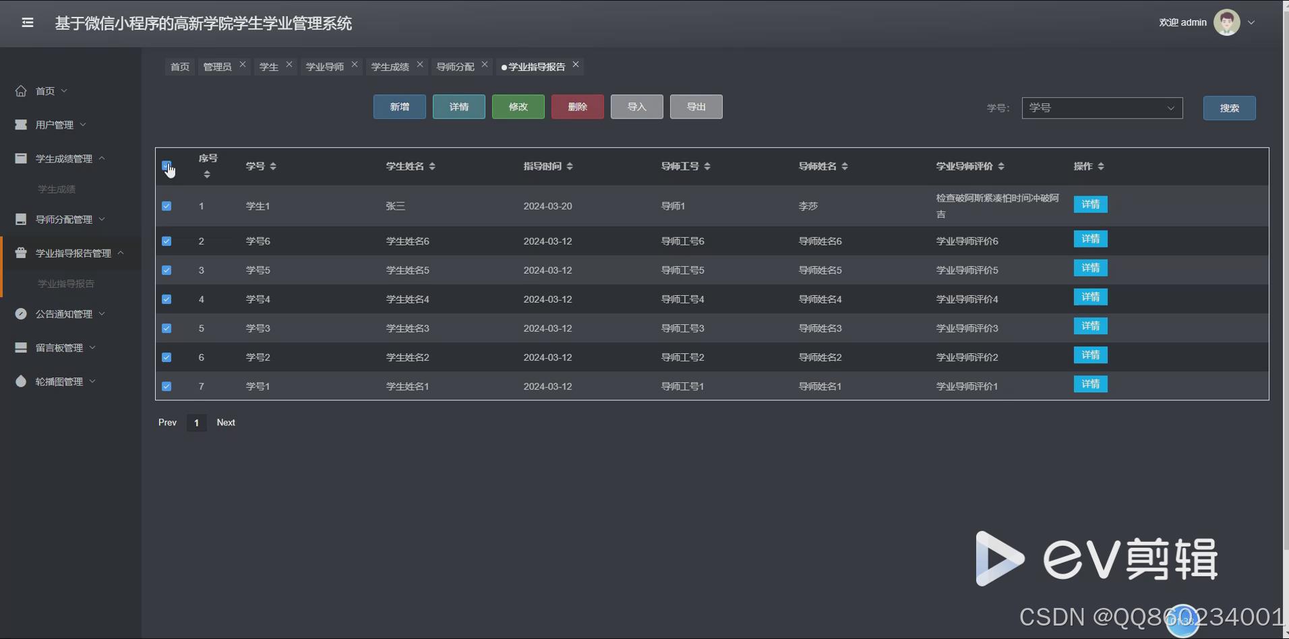The width and height of the screenshot is (1289, 639).
Task: Click the 用户管理 sidebar icon
Action: pyautogui.click(x=21, y=125)
